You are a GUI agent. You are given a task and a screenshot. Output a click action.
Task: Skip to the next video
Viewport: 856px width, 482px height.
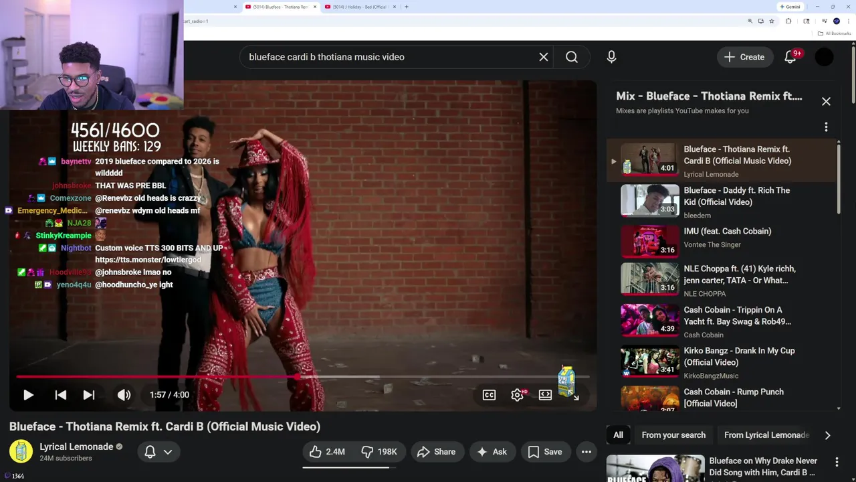coord(88,395)
